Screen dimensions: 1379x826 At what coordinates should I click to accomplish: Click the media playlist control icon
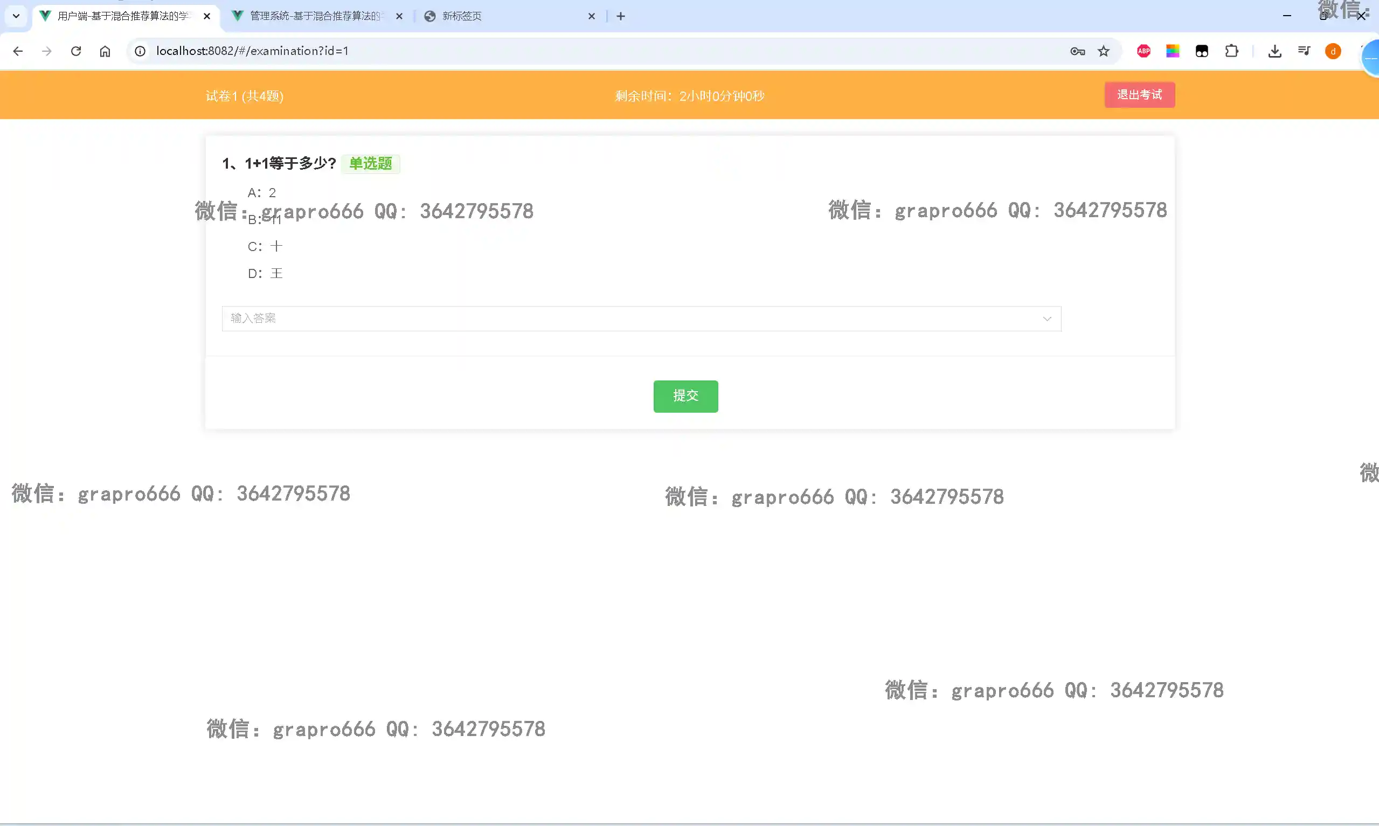coord(1304,51)
